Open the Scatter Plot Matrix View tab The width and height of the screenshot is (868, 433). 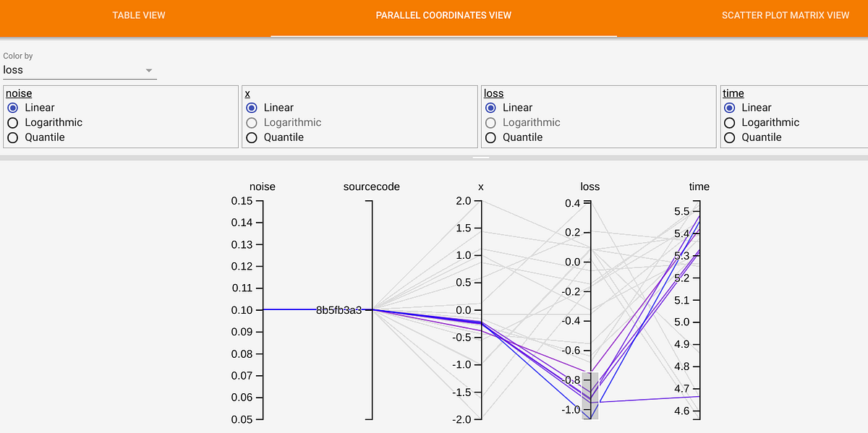(785, 15)
